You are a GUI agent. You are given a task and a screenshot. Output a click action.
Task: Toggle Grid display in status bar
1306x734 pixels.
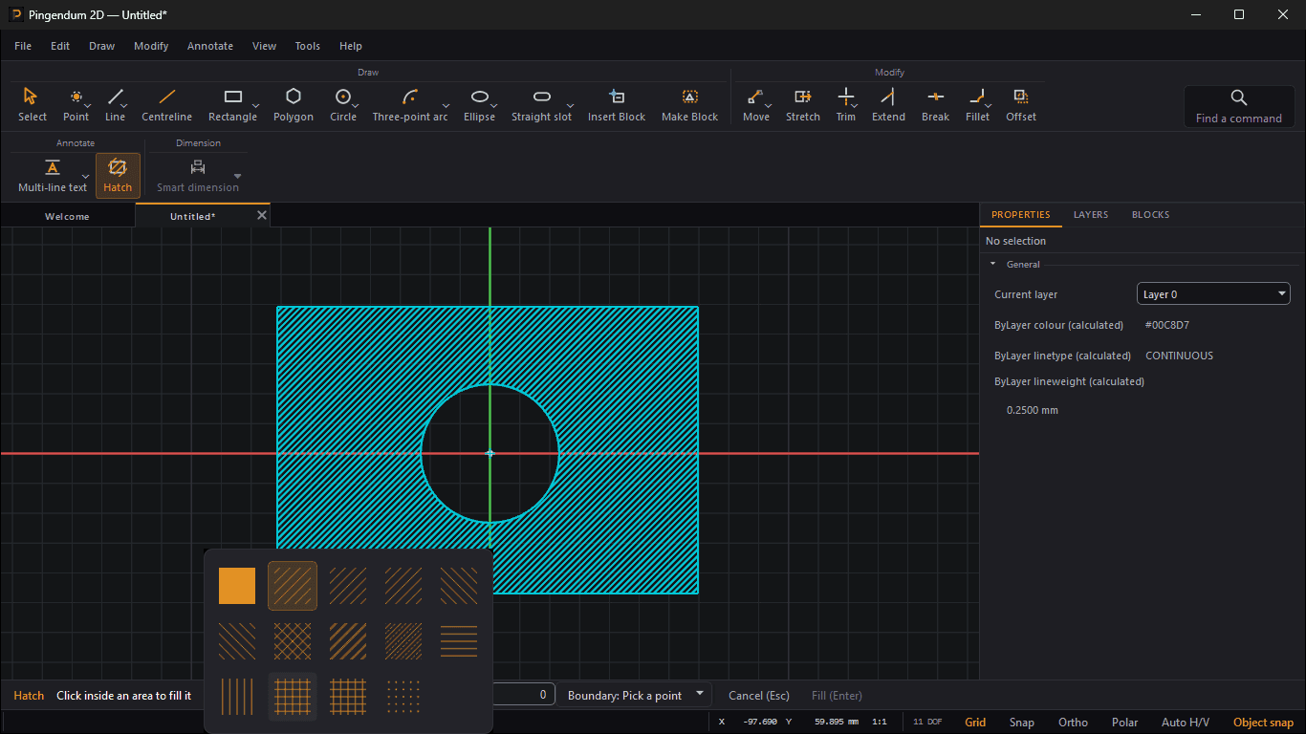(975, 723)
